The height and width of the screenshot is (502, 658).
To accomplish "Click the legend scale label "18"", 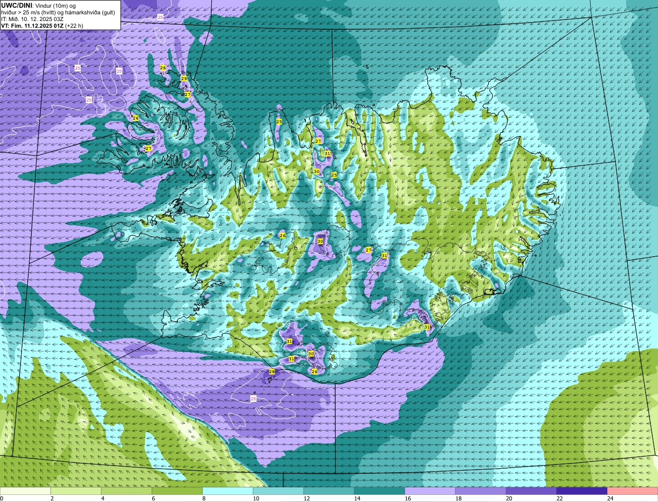I will pyautogui.click(x=458, y=498).
